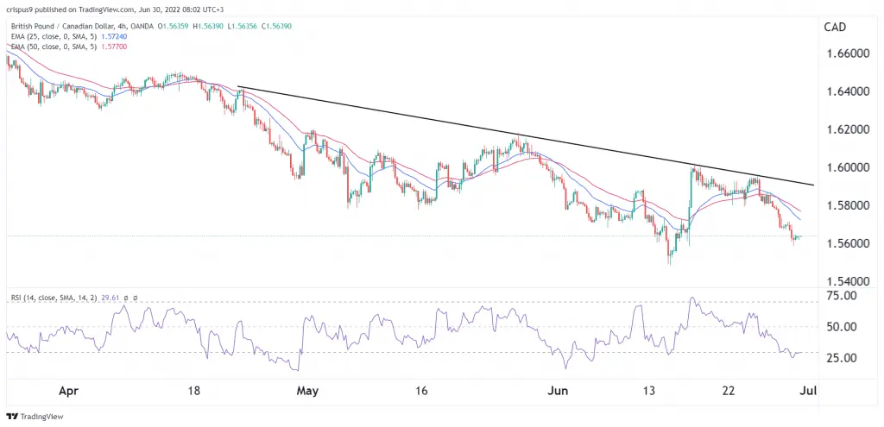Click the 1.58000 price axis label
884x427 pixels.
pos(848,205)
